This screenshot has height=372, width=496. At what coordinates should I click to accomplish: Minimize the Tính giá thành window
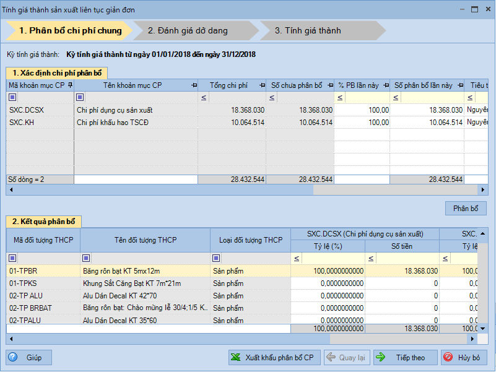(462, 9)
